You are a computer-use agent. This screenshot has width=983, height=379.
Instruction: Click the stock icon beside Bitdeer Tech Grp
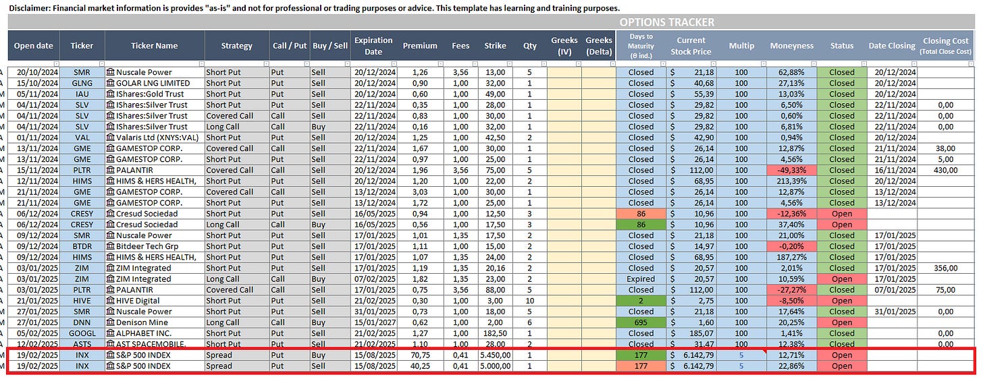[x=110, y=246]
